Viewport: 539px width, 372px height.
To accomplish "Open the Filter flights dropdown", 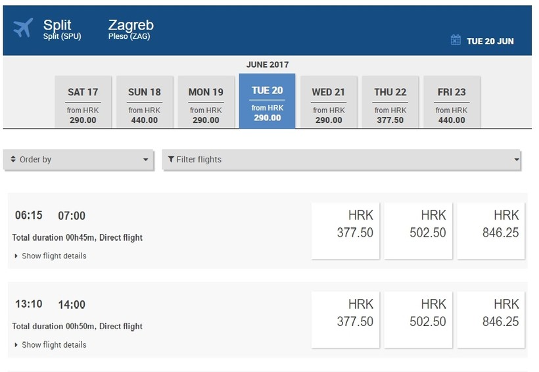I will coord(342,160).
